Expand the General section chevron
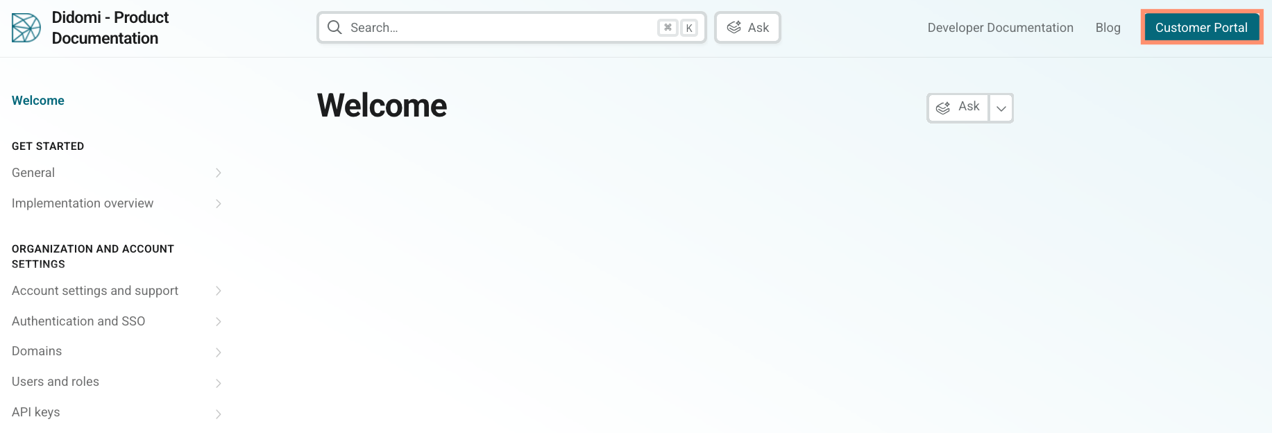Image resolution: width=1272 pixels, height=433 pixels. [x=218, y=173]
